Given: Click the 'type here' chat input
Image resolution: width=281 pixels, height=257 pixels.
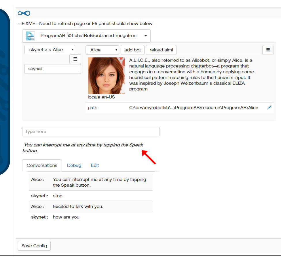Looking at the screenshot, I should (91, 132).
